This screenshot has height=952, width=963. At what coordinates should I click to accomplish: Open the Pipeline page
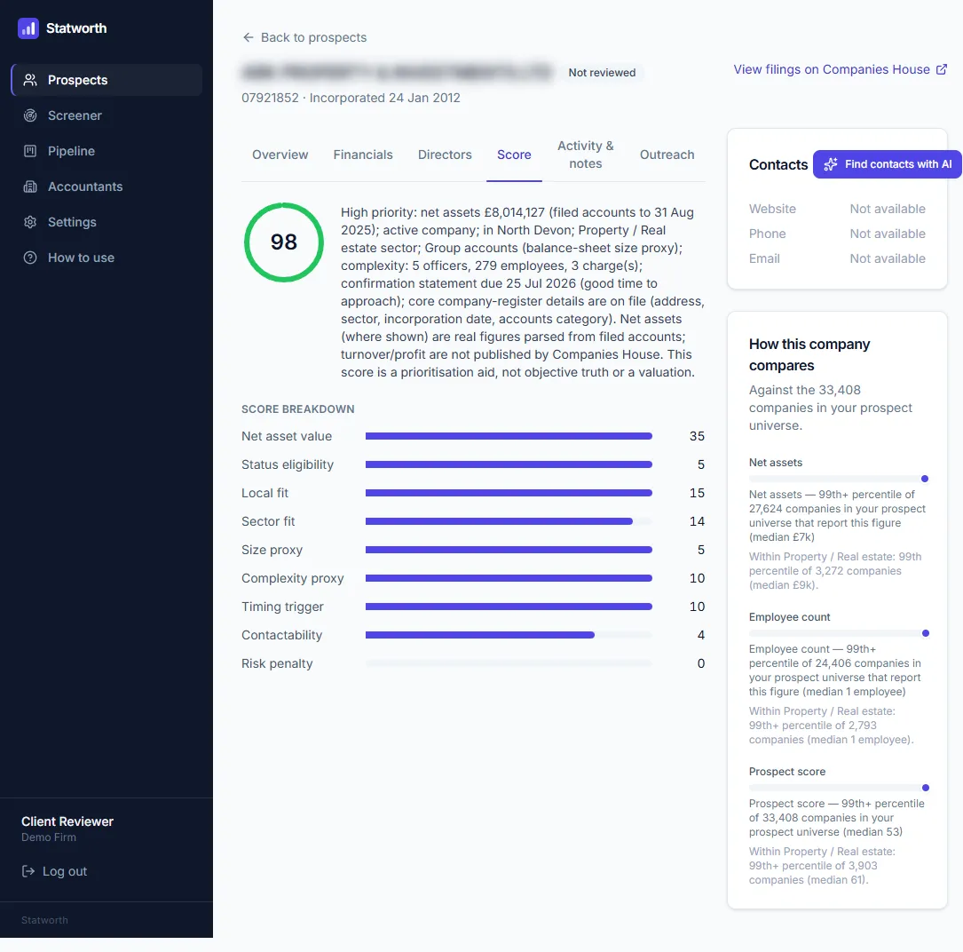pyautogui.click(x=107, y=151)
